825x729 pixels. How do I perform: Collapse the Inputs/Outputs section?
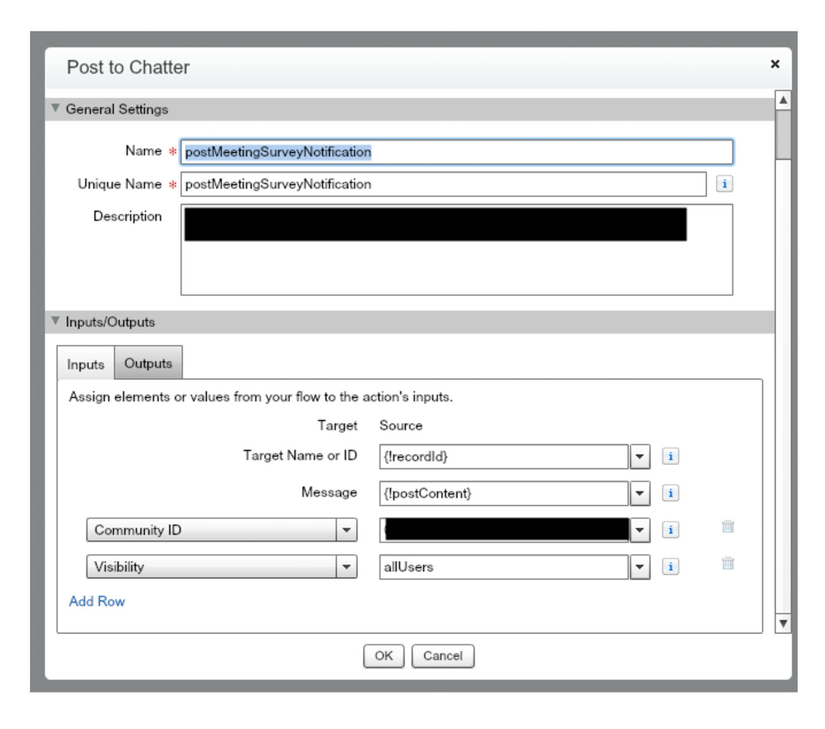(x=55, y=321)
